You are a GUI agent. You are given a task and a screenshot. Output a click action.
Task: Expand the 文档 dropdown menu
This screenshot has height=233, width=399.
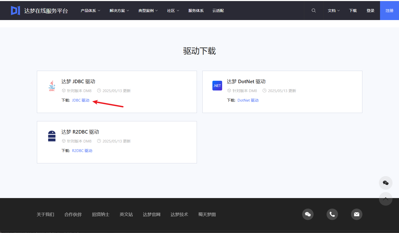pos(334,11)
